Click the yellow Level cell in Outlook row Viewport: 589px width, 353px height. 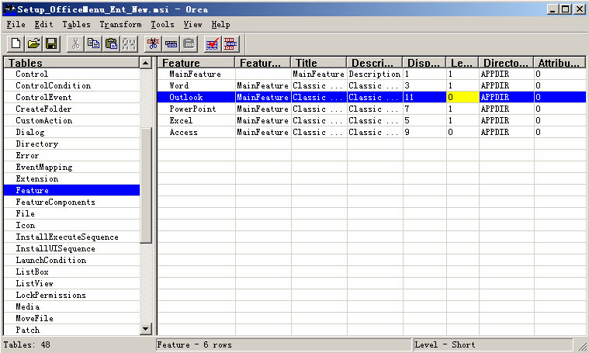(x=463, y=97)
